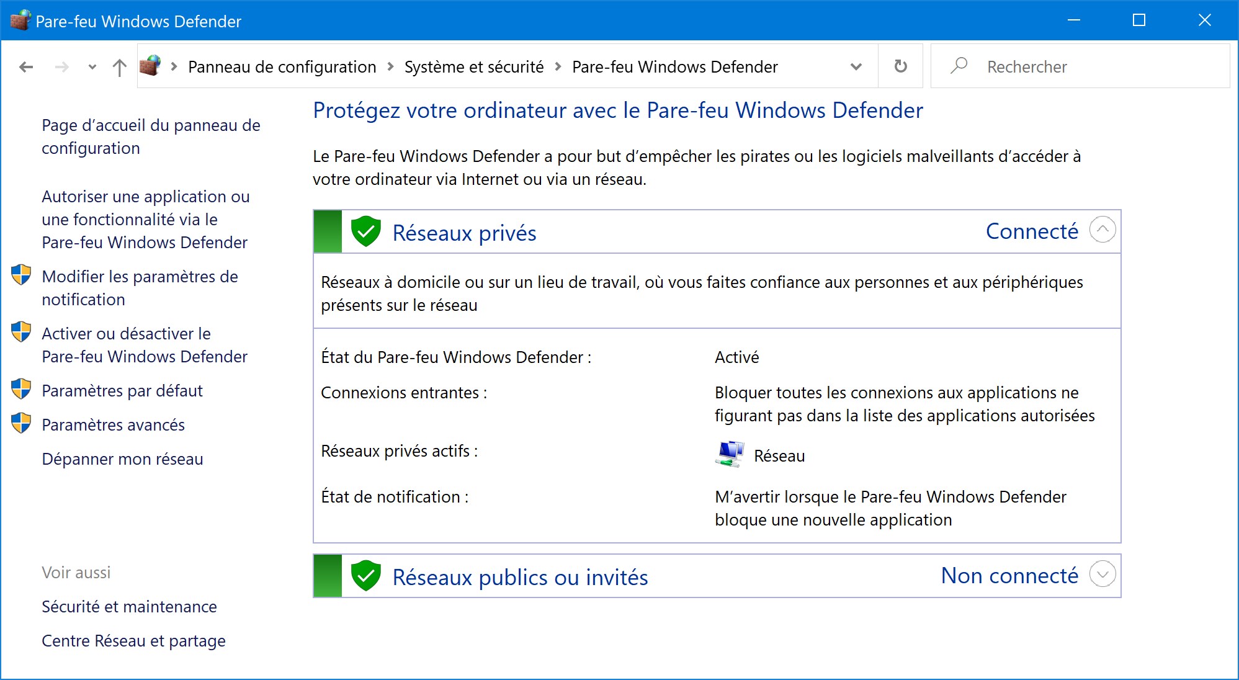Maximize the Pare-feu Windows Defender window
Viewport: 1239px width, 680px height.
pyautogui.click(x=1139, y=20)
